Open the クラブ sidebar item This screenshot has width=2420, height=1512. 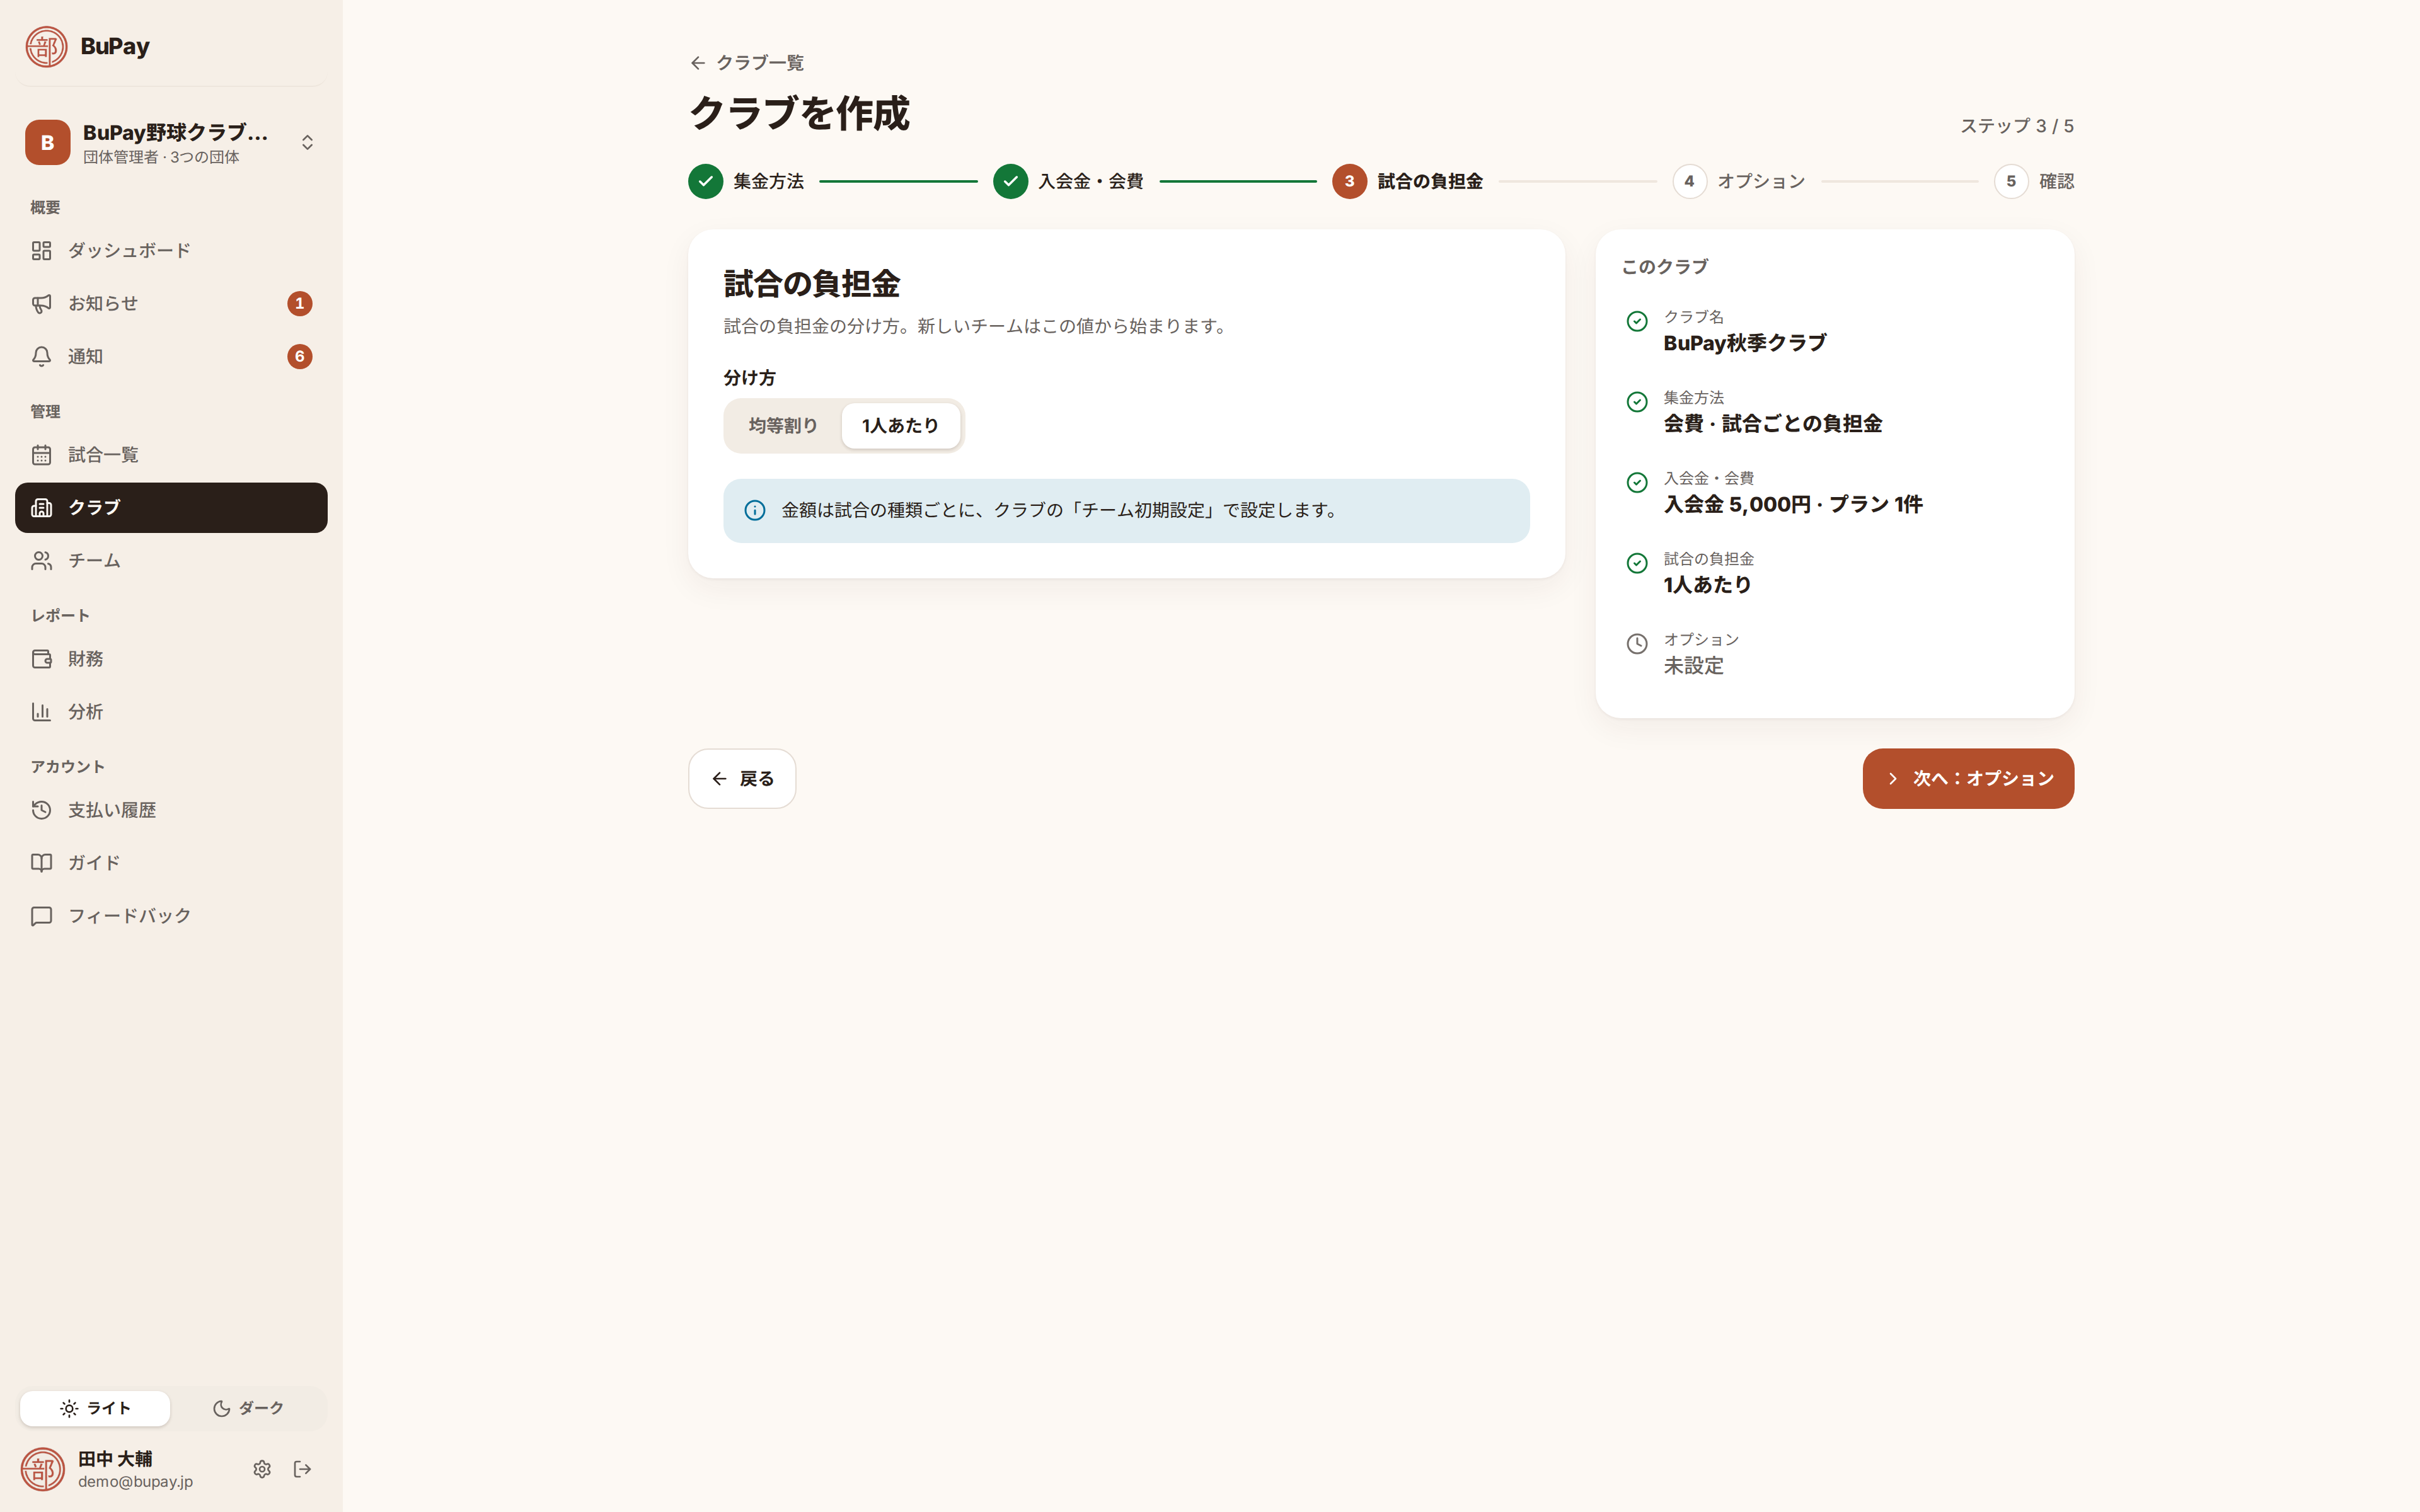point(171,508)
